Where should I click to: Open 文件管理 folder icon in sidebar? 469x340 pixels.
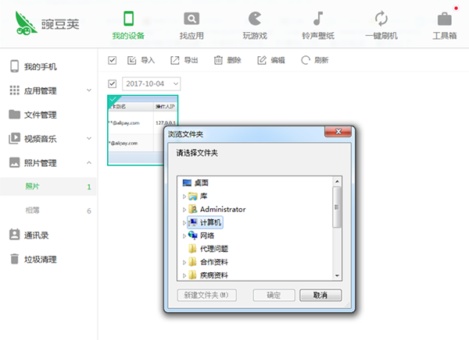click(14, 115)
